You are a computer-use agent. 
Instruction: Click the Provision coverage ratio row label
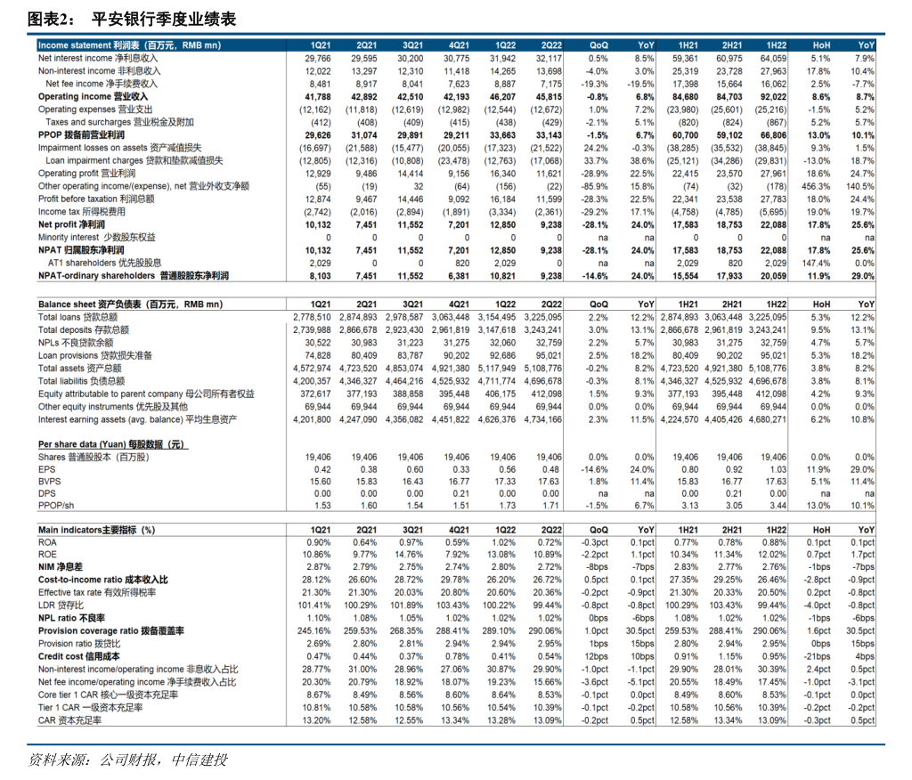pyautogui.click(x=110, y=630)
